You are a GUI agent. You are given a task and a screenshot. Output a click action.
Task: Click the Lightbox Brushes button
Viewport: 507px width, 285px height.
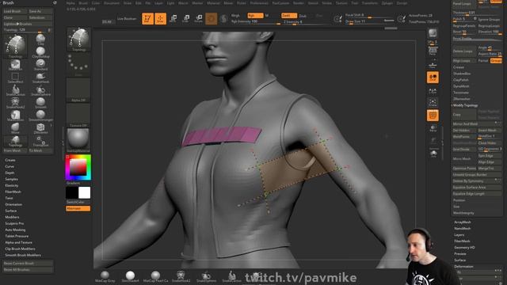click(28, 24)
